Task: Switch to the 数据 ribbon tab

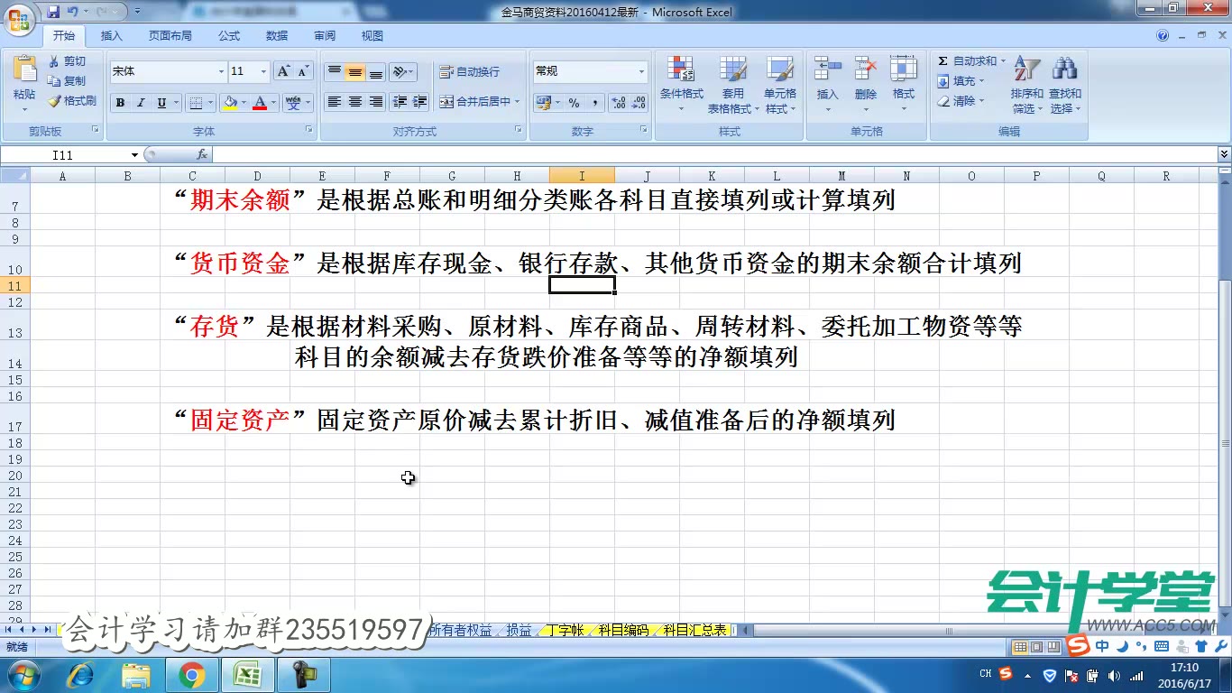Action: [x=276, y=36]
